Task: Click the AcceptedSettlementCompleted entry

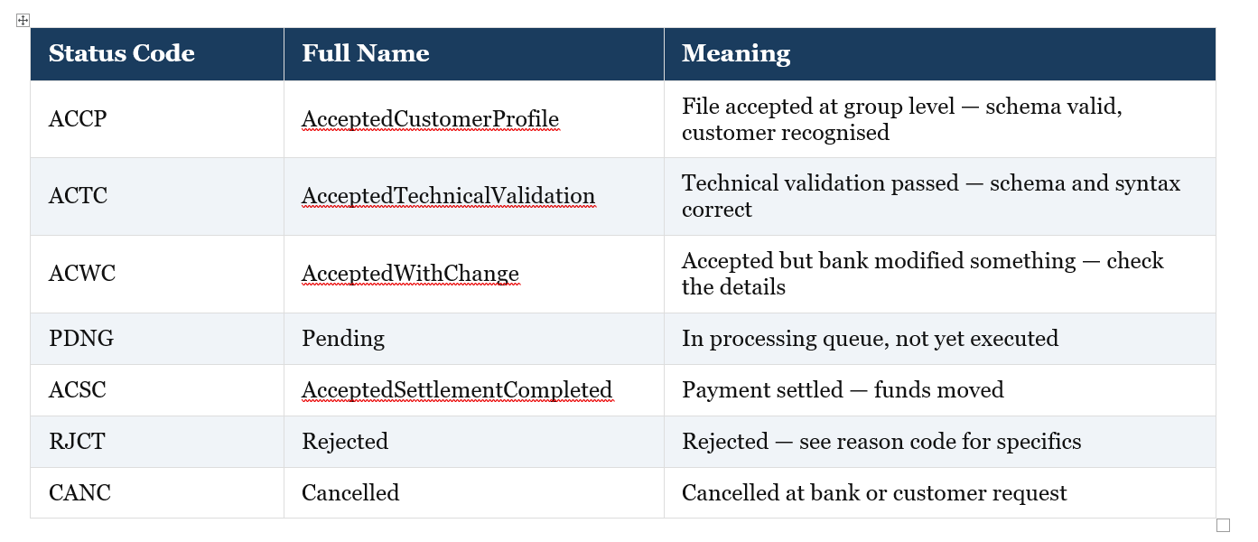Action: (x=457, y=390)
